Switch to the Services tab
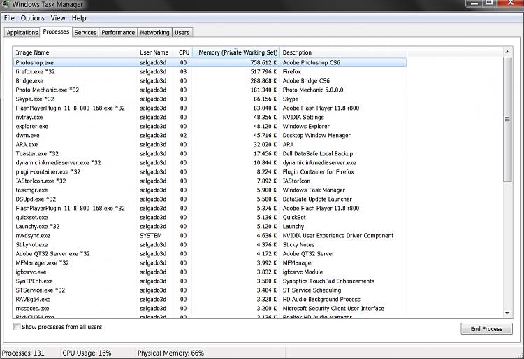Screen dimensions: 524x359 [x=85, y=32]
